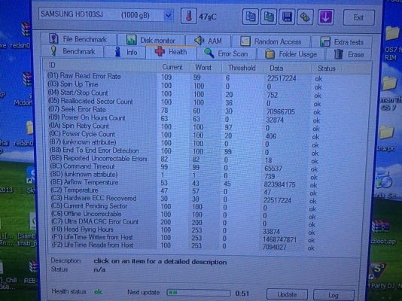Select the (01) Raw Read Error Rate row

coord(184,77)
